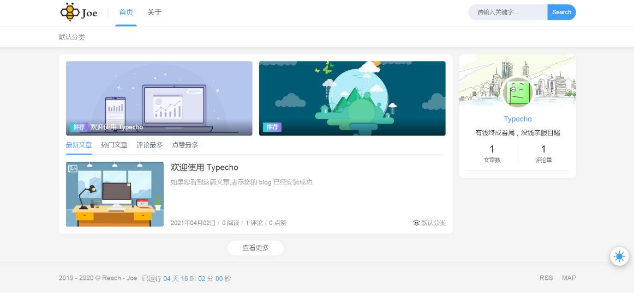Viewport: 634px width, 293px height.
Task: Click the 1 评论 count
Action: pyautogui.click(x=254, y=223)
